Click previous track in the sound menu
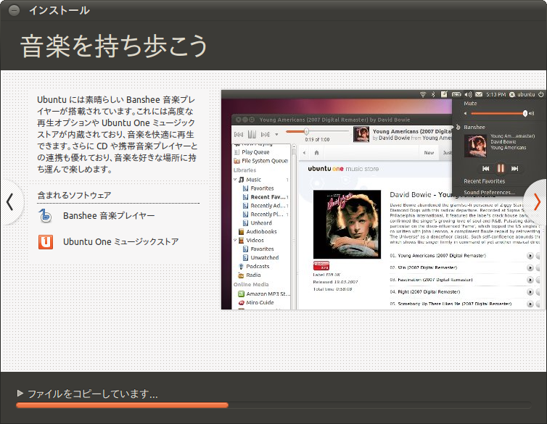 485,169
